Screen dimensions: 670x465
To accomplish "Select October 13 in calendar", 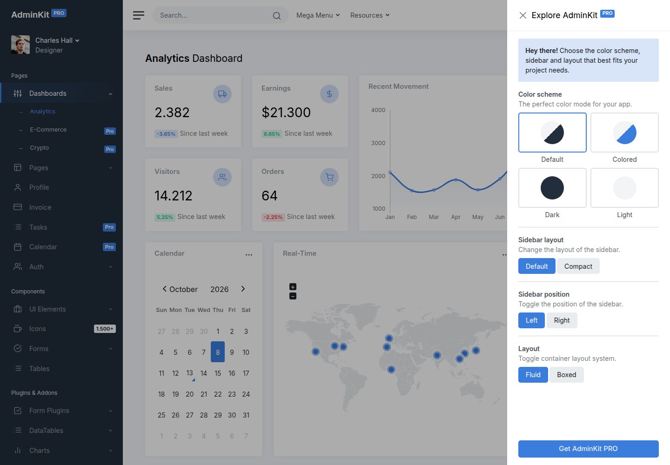I will coord(189,373).
